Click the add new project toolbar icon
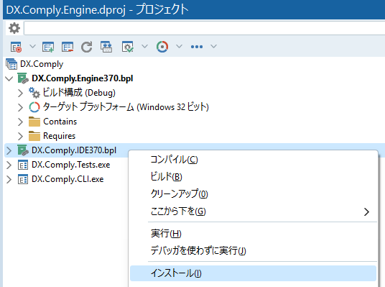The width and height of the screenshot is (385, 287). [x=48, y=47]
